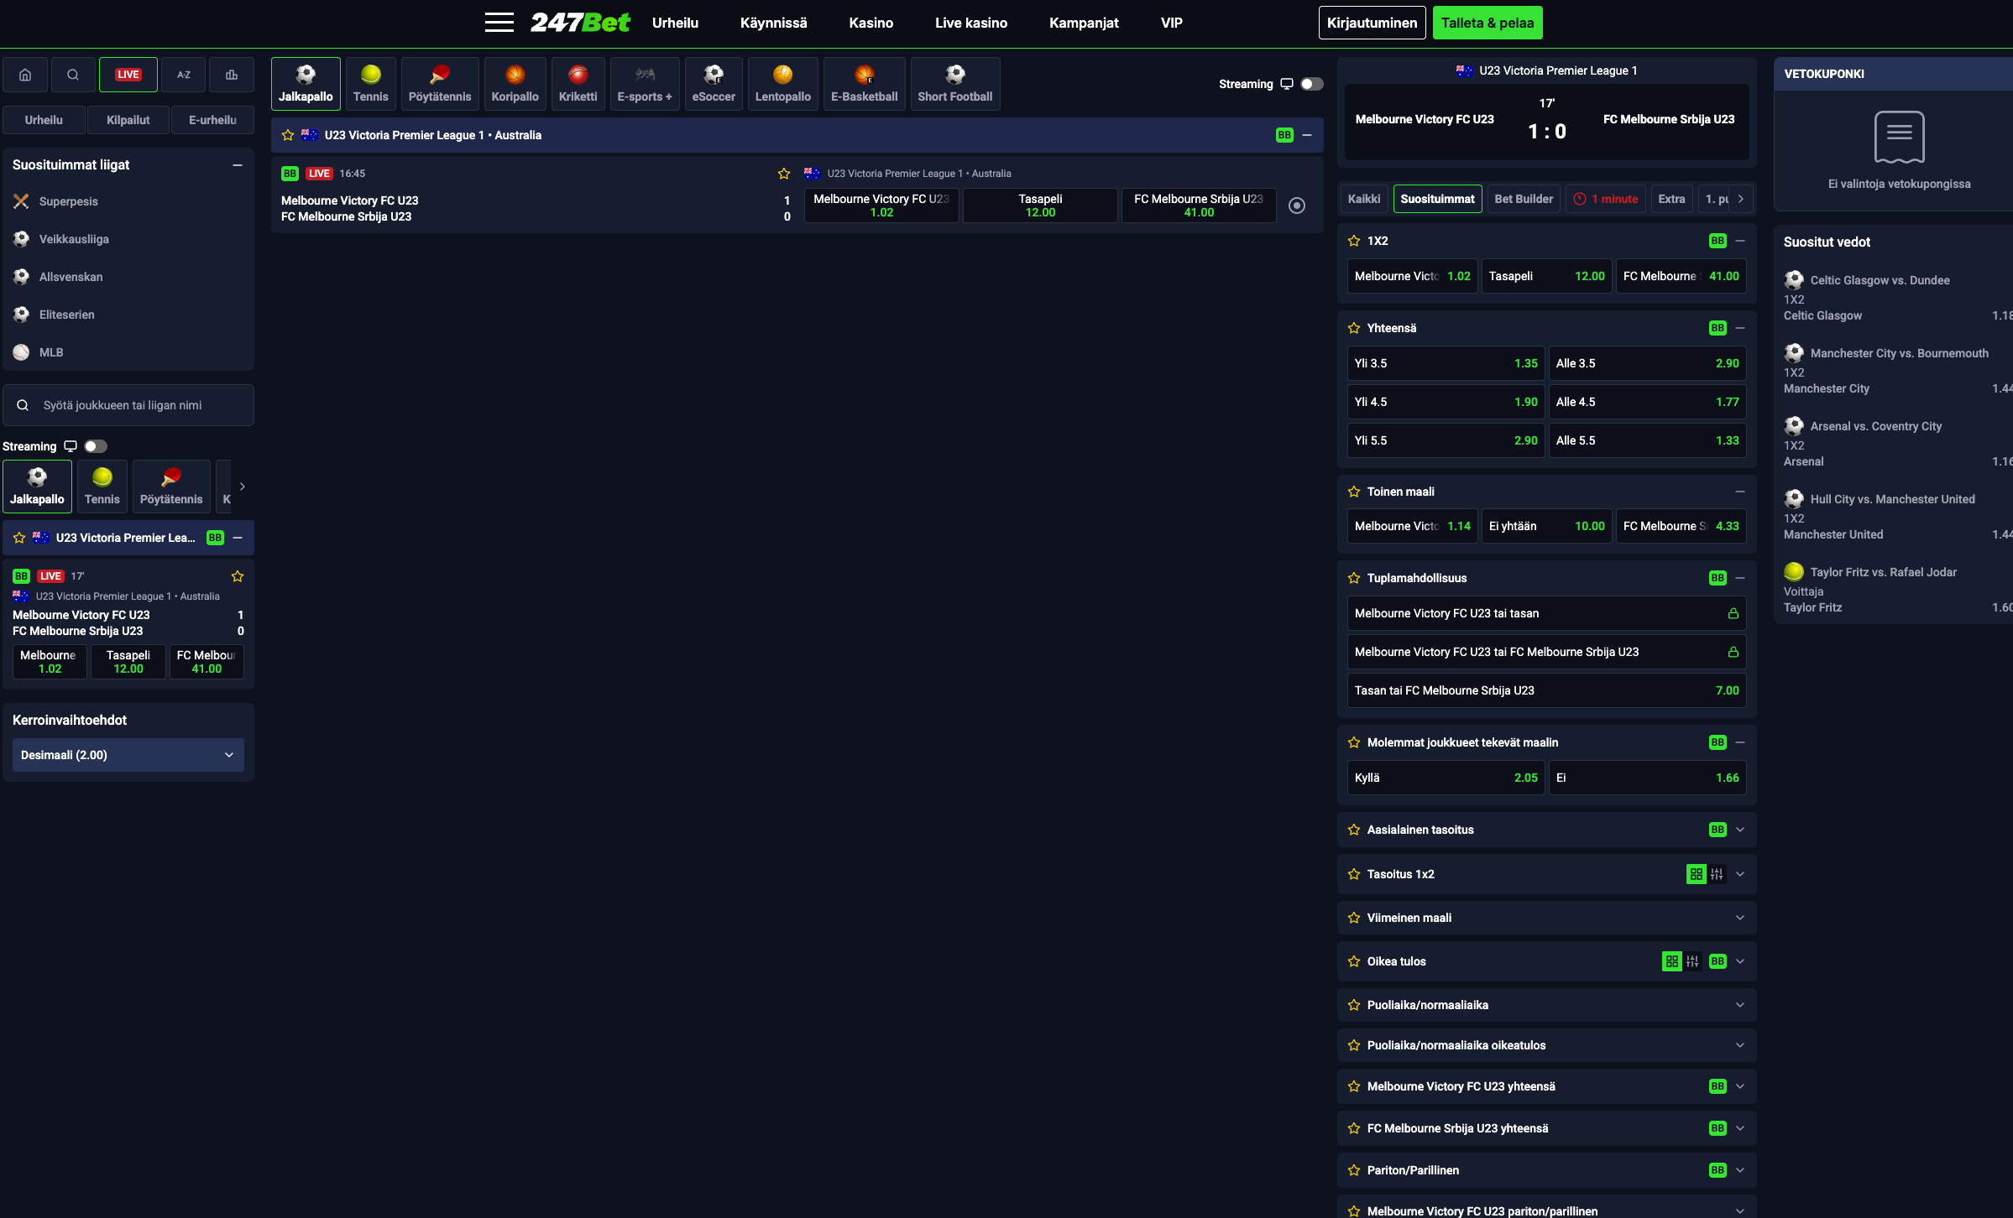Expand the Aasialainen tasoitus market
This screenshot has height=1218, width=2013.
pyautogui.click(x=1740, y=830)
